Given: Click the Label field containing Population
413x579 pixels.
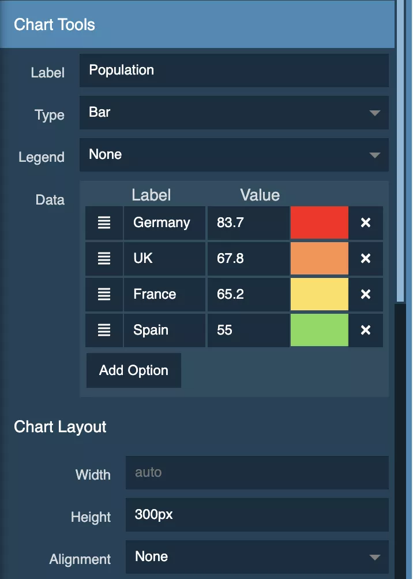Looking at the screenshot, I should pyautogui.click(x=234, y=70).
